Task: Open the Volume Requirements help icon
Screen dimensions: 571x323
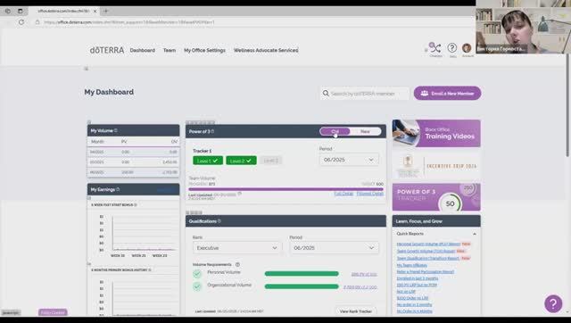Action: click(237, 264)
